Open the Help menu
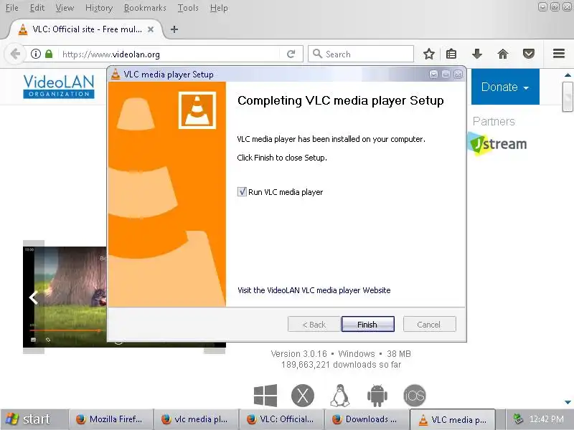Screen dimensions: 574x430 click(219, 8)
